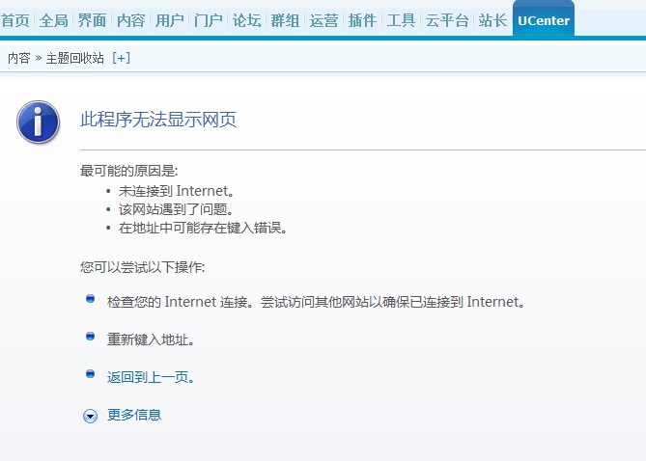Image resolution: width=646 pixels, height=461 pixels.
Task: Click the 主题回收站 breadcrumb text
Action: click(75, 58)
